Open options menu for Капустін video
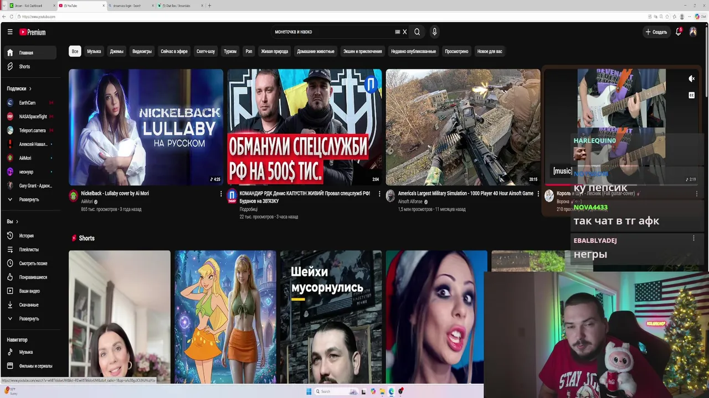Viewport: 709px width, 398px height. pyautogui.click(x=379, y=194)
